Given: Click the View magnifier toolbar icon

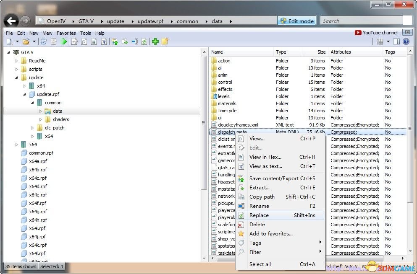Looking at the screenshot, I should pos(84,41).
